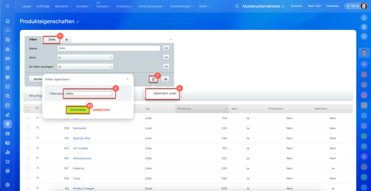The width and height of the screenshot is (371, 191).
Task: Switch to the Zeile filter tab
Action: tap(52, 39)
